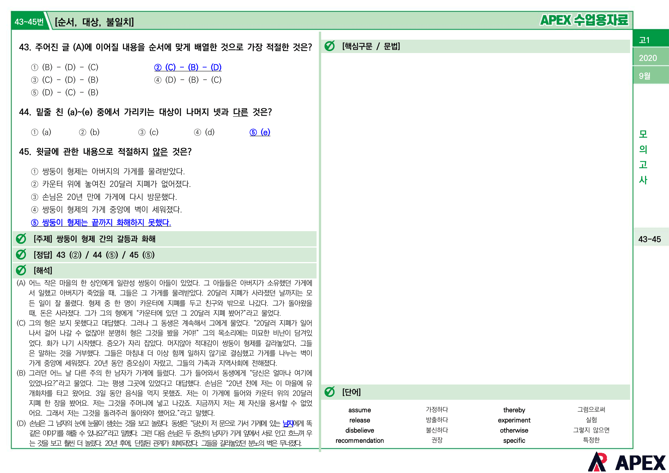Click the APEX 수업용자료 header title

coord(584,20)
